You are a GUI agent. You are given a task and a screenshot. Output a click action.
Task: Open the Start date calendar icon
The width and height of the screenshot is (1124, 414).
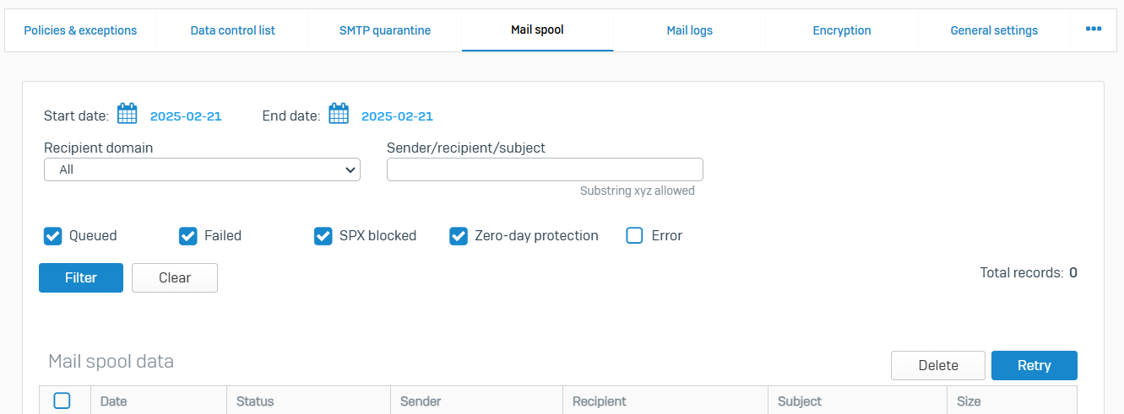point(127,114)
